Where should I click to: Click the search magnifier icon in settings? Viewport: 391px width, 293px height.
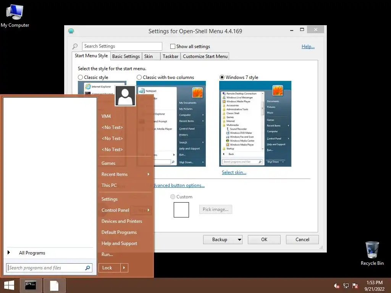75,46
